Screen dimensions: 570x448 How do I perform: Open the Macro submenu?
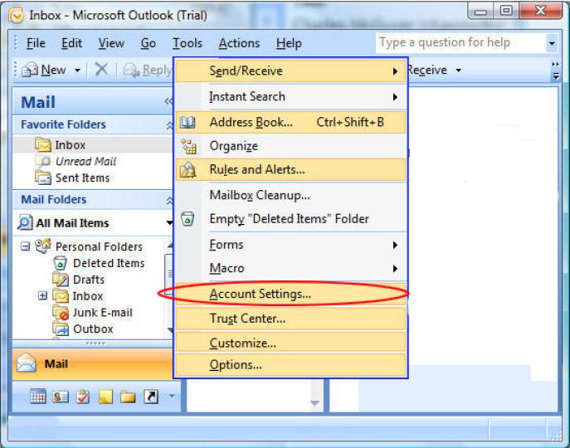click(x=290, y=268)
